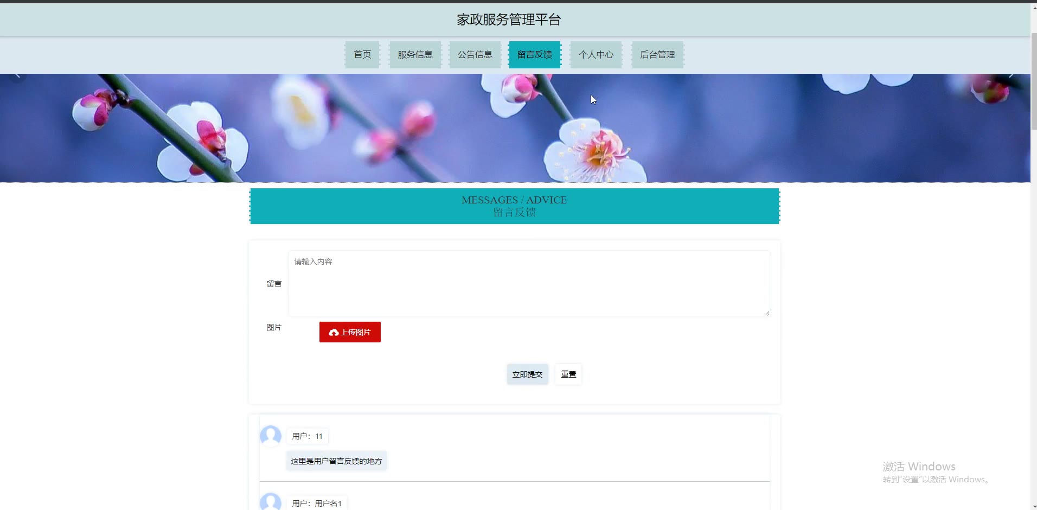Viewport: 1037px width, 510px height.
Task: Click the MESSAGES / ADVICE heading
Action: tap(514, 200)
